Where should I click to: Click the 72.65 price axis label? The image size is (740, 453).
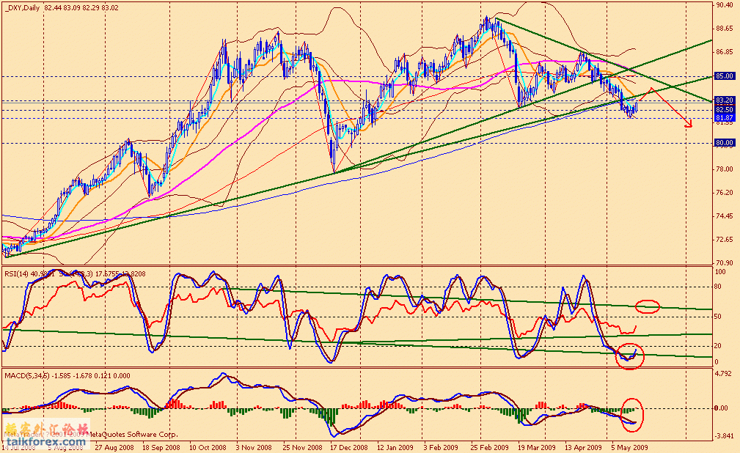coord(725,239)
